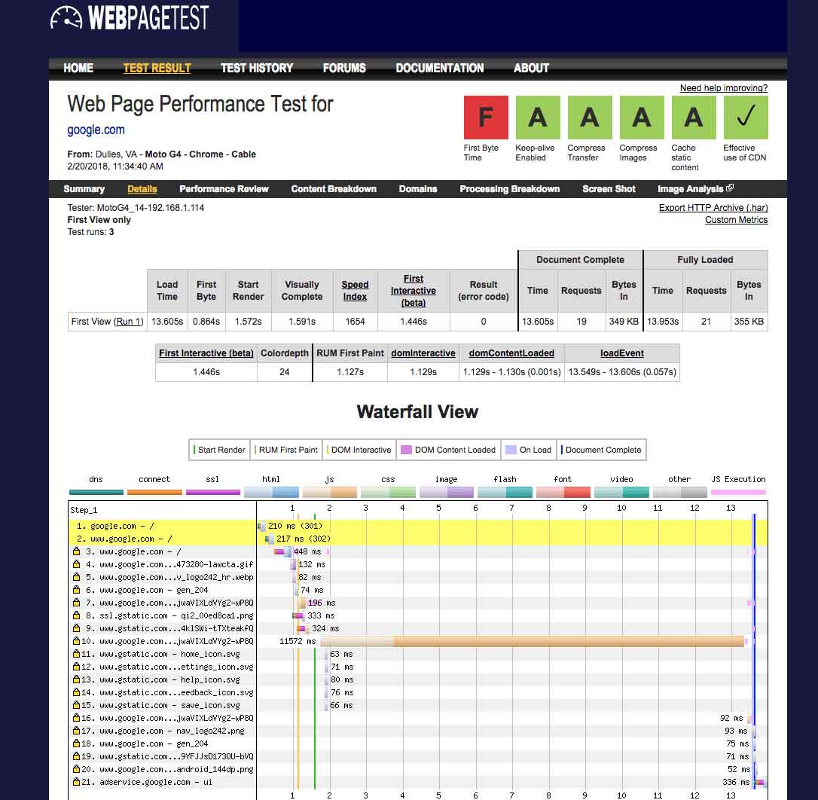
Task: Click the red F First Byte Time grade
Action: [486, 118]
